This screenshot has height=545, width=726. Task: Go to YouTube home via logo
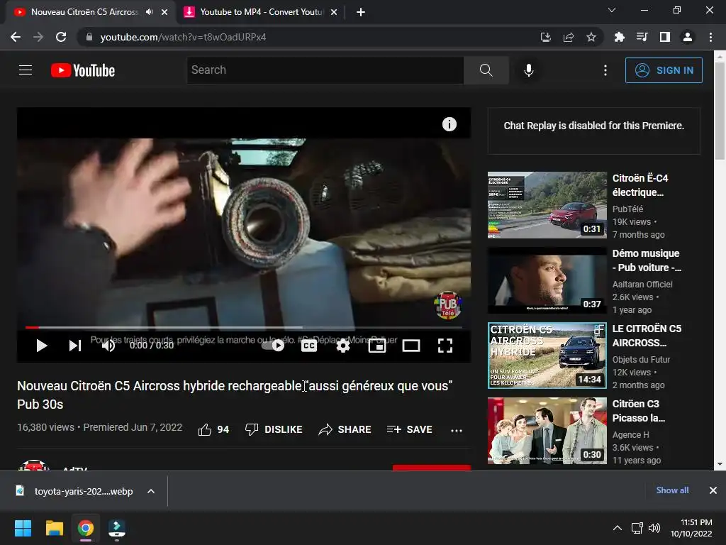(x=83, y=70)
